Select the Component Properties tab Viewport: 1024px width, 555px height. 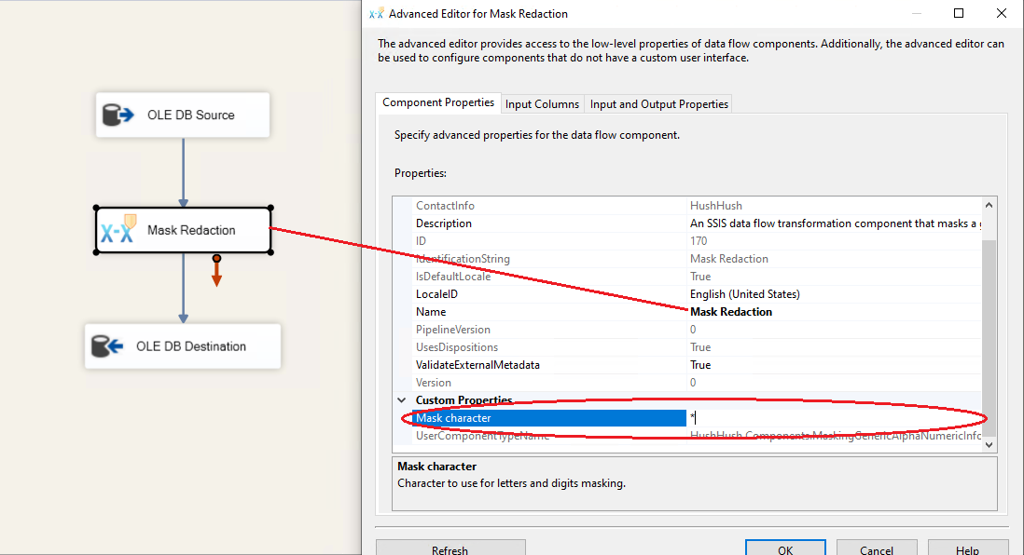[438, 103]
